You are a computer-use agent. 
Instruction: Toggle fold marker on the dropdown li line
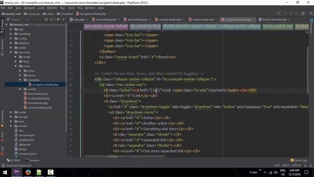84,101
